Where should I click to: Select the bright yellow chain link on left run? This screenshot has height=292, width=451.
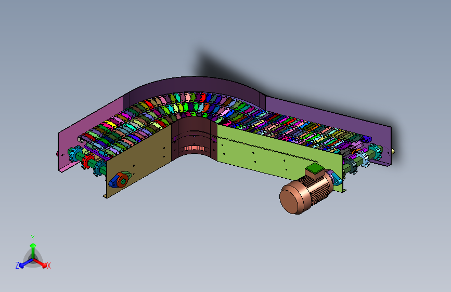(111, 125)
